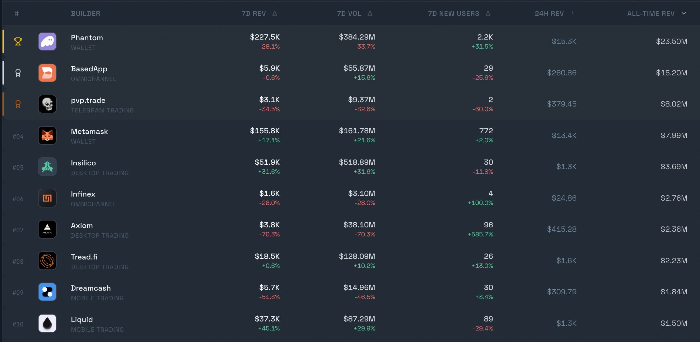This screenshot has width=700, height=342.
Task: Click the delta icon next to 7D NEW USERS
Action: [x=488, y=13]
